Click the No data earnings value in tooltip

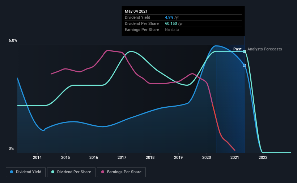(x=172, y=30)
